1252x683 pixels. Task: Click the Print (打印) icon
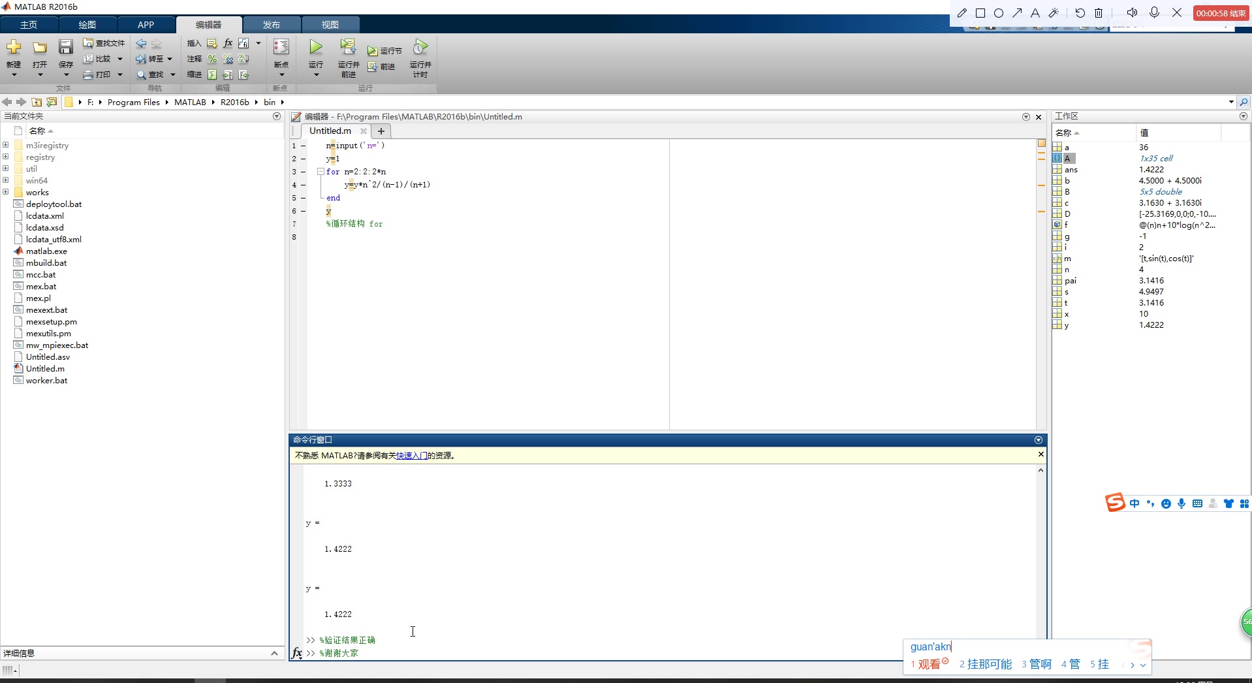pyautogui.click(x=88, y=74)
